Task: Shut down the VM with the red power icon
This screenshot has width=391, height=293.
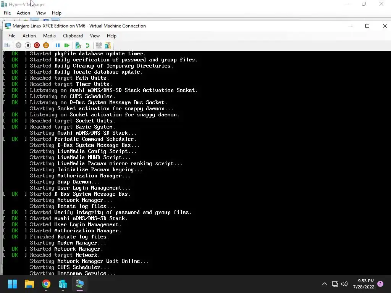Action: [x=37, y=45]
